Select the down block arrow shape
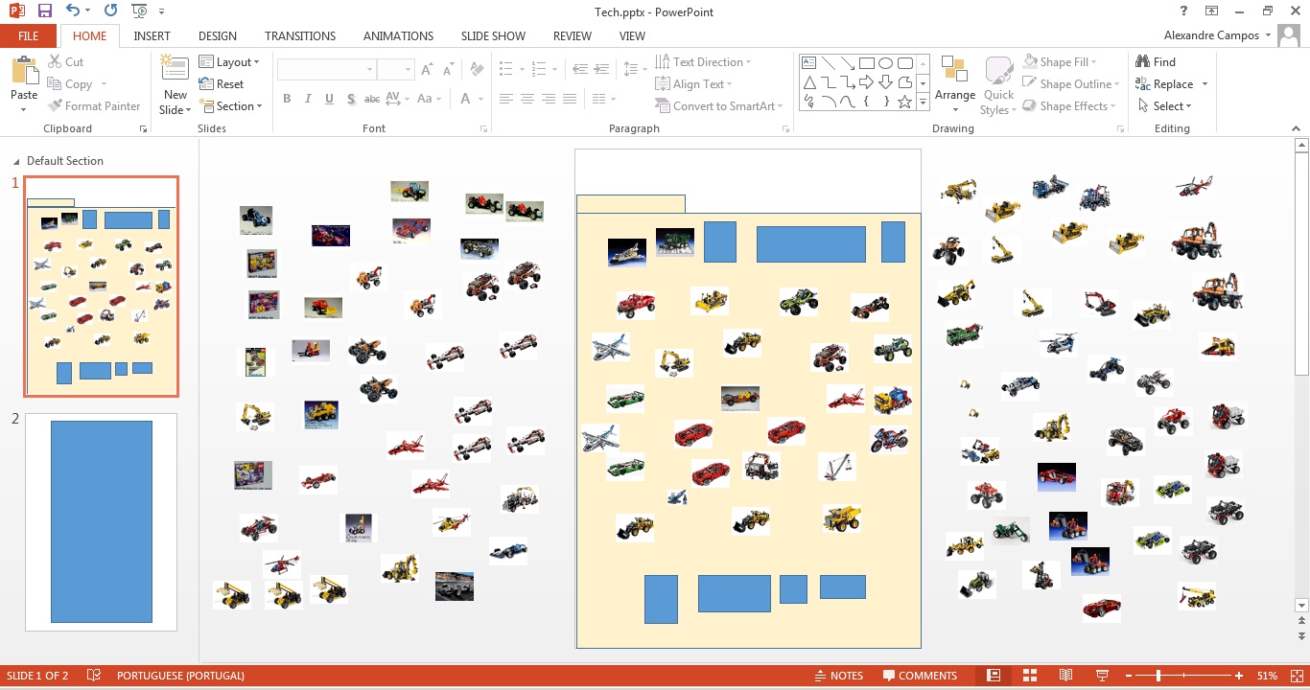This screenshot has width=1310, height=690. tap(885, 81)
